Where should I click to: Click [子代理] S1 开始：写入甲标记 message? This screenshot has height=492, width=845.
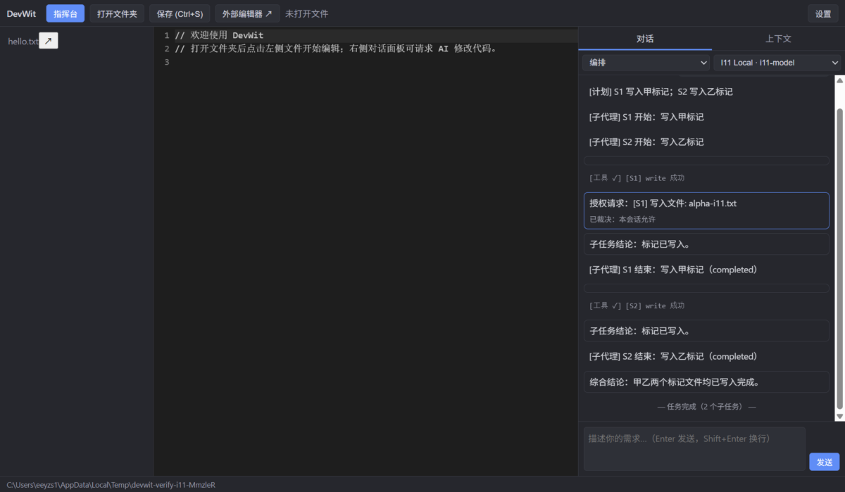(646, 117)
